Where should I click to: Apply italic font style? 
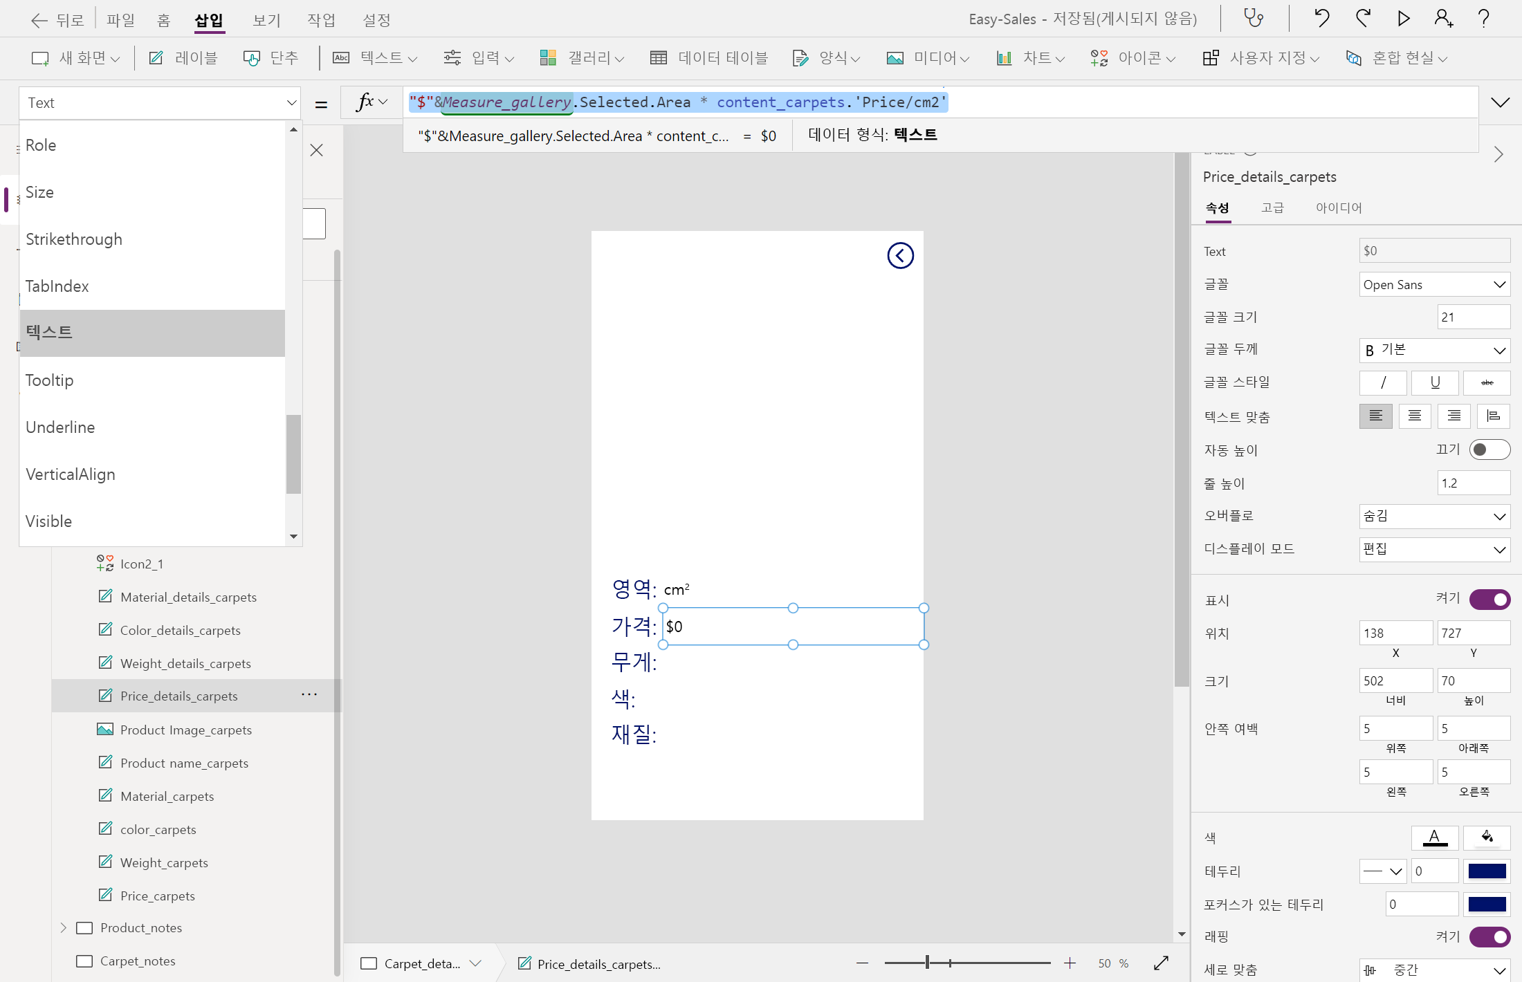(x=1382, y=382)
